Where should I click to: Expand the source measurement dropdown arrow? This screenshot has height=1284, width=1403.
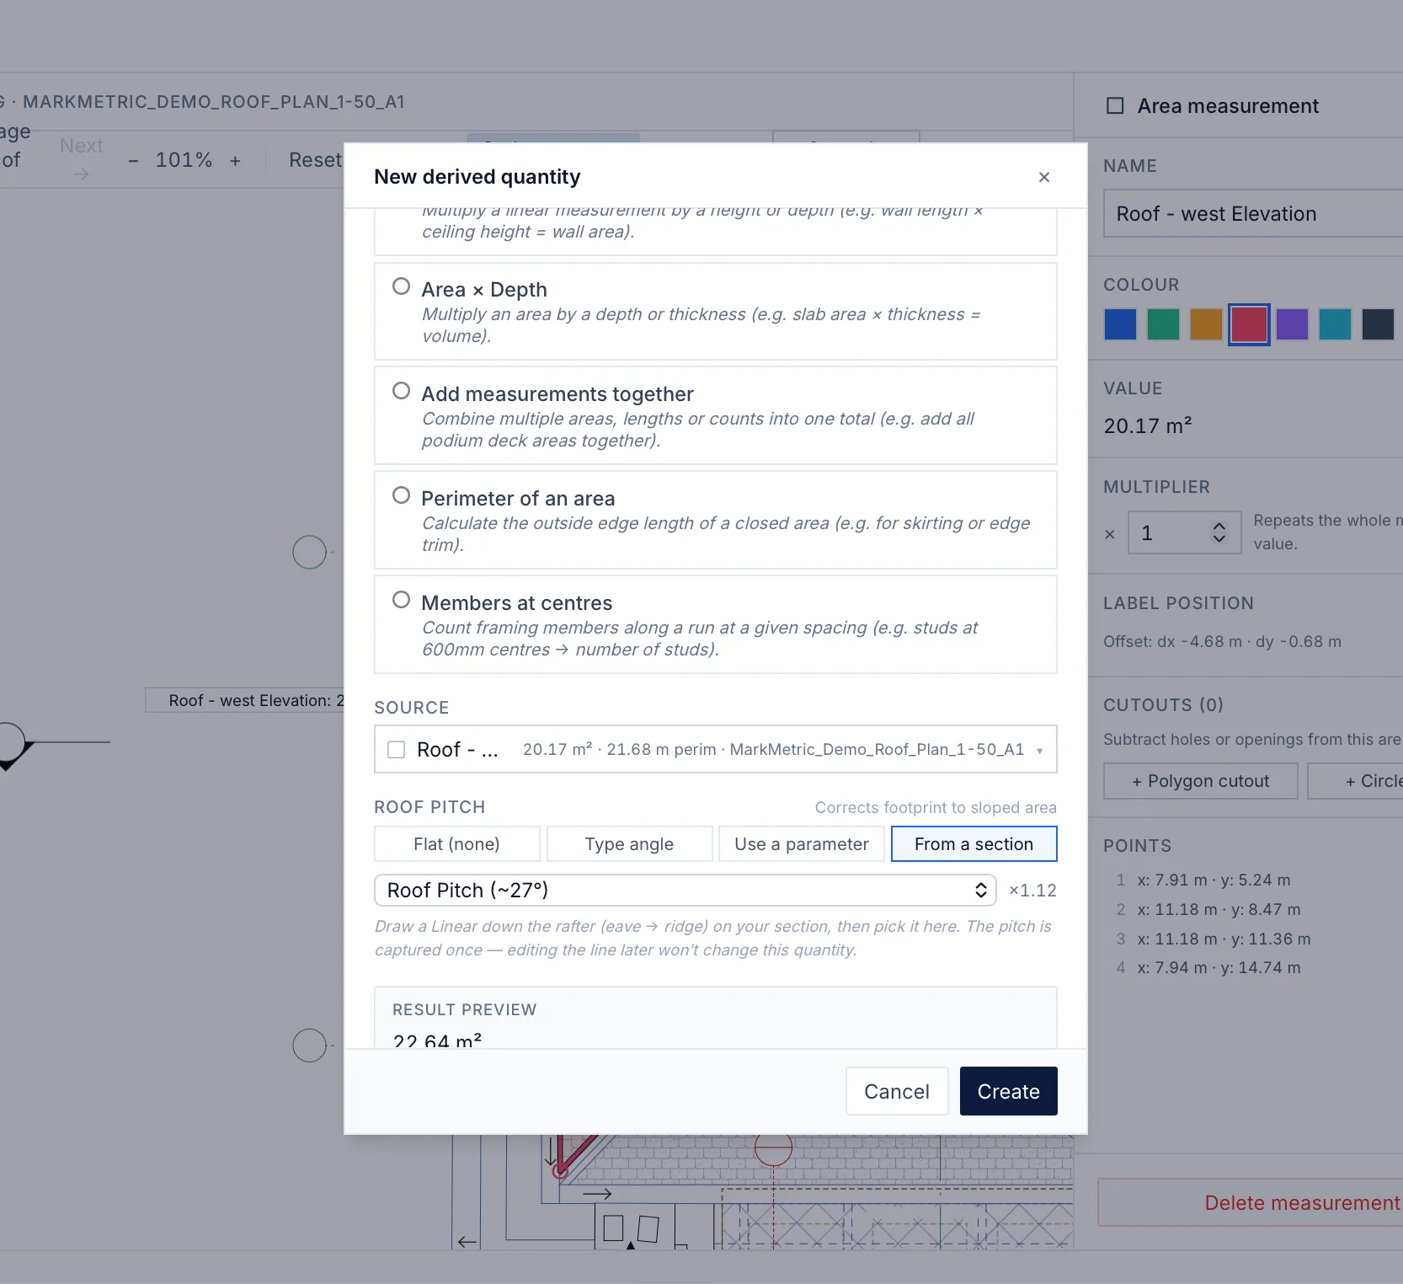tap(1039, 751)
